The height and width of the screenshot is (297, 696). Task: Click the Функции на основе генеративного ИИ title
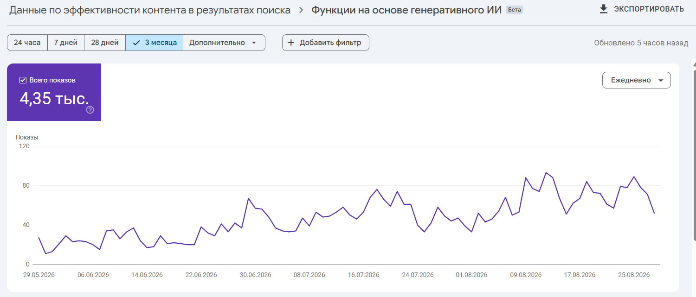(406, 10)
